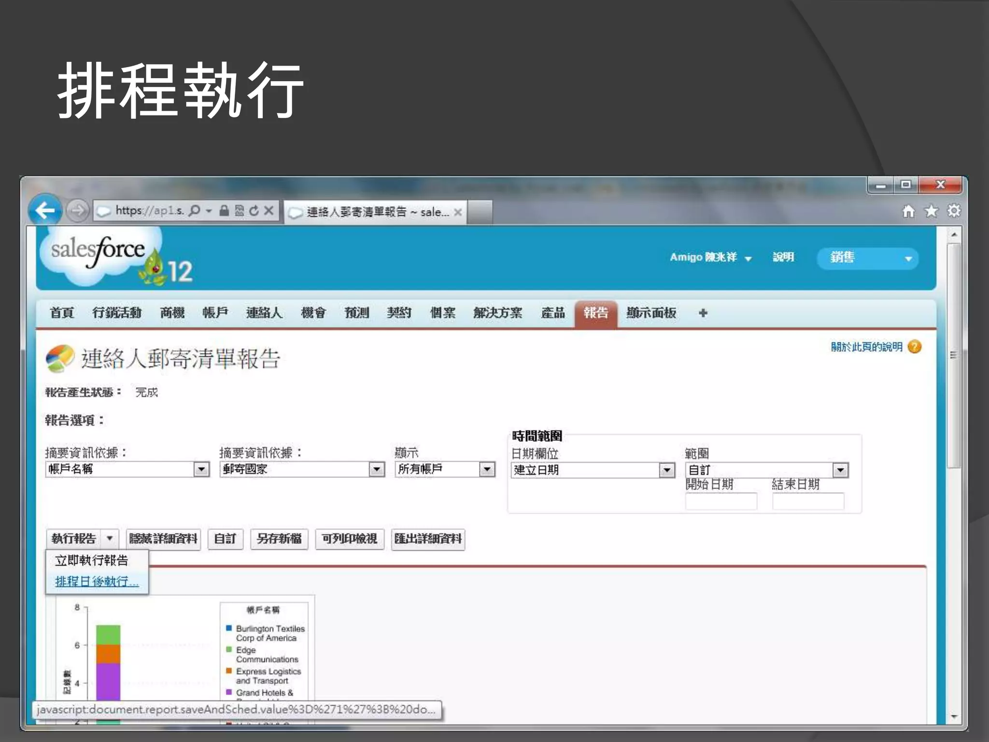The image size is (989, 742).
Task: Switch to the 顯示面板 tab
Action: [651, 313]
